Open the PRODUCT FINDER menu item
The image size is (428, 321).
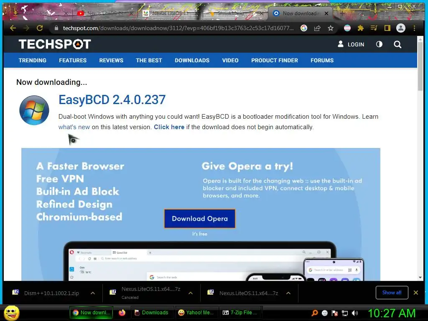pos(275,60)
